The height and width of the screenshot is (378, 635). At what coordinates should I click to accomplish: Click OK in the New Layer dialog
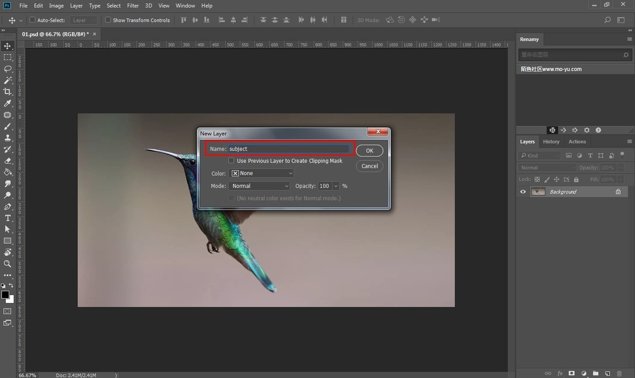(369, 151)
